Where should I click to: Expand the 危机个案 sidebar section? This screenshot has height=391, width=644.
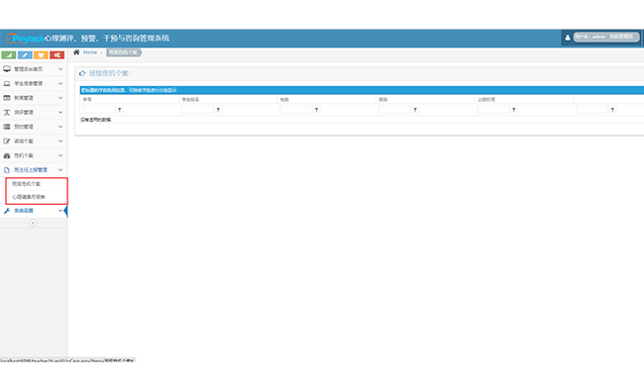click(34, 155)
